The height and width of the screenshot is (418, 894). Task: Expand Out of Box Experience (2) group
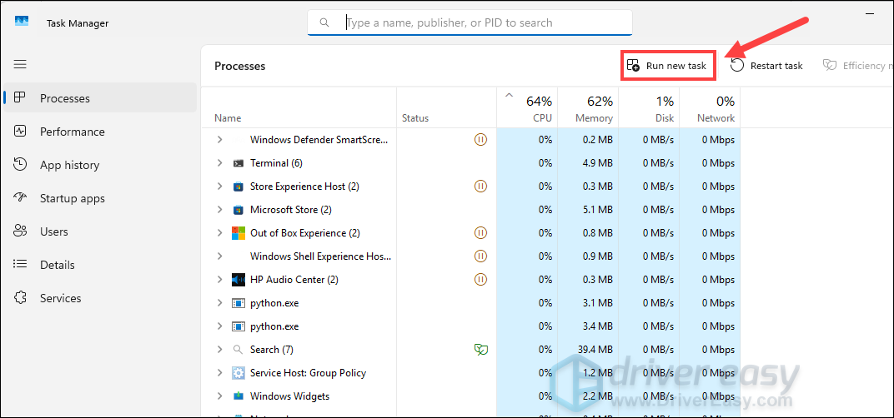pos(220,233)
